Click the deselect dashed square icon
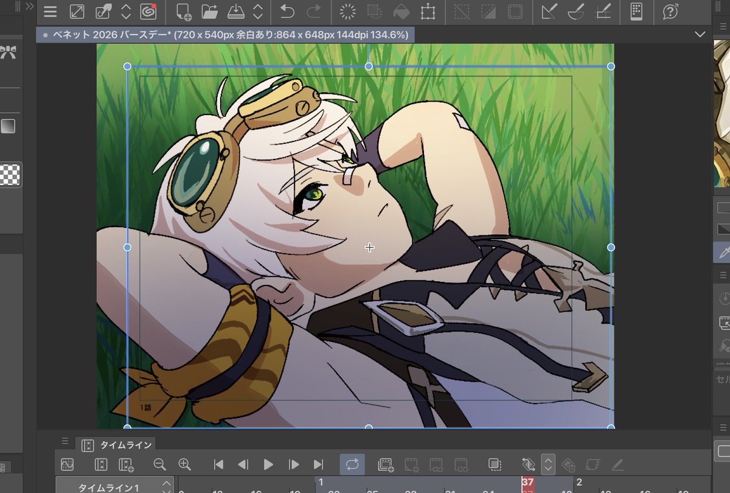 pos(463,12)
